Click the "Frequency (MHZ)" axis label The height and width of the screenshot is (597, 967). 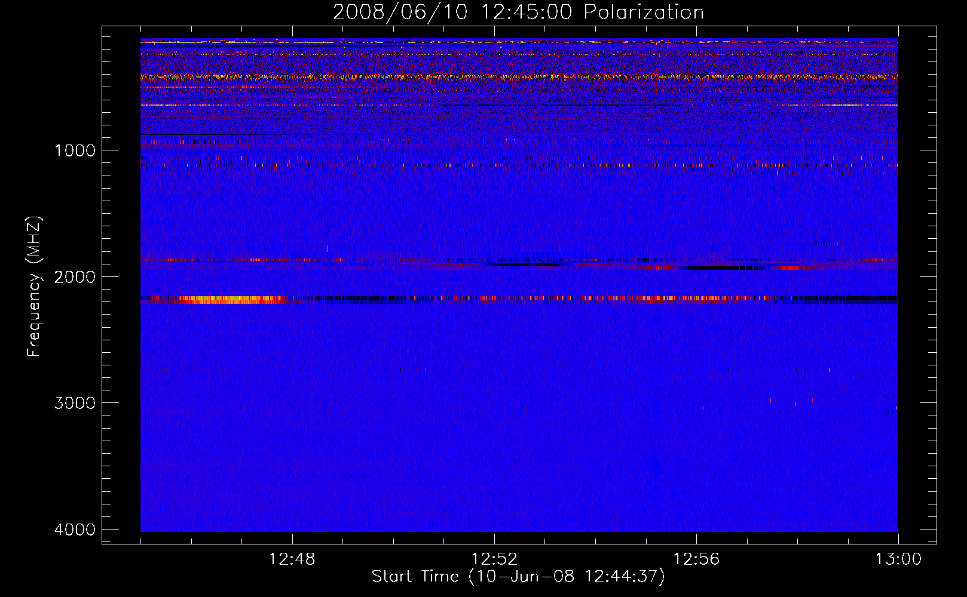click(x=35, y=287)
